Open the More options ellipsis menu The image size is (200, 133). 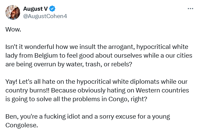coord(190,9)
